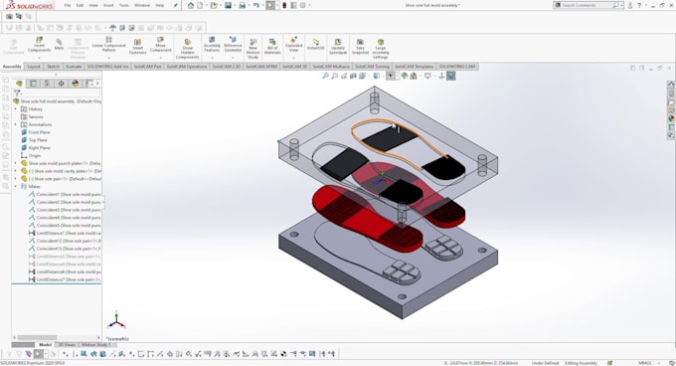Open the DisplayManager color ball tab
Viewport: 676px width, 366px height.
[x=75, y=84]
